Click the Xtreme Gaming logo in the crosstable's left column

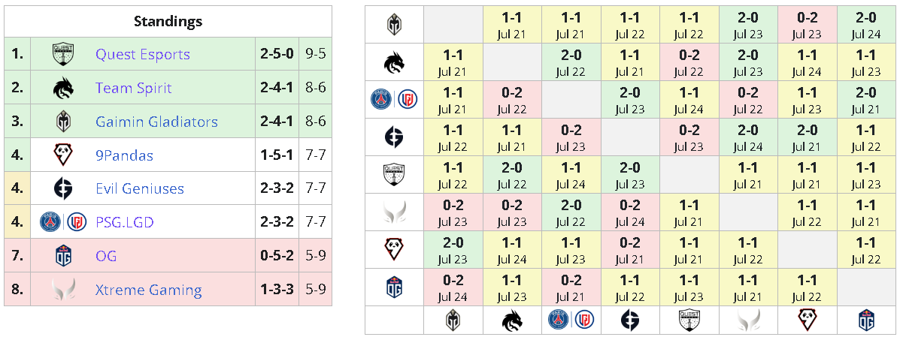(x=394, y=212)
